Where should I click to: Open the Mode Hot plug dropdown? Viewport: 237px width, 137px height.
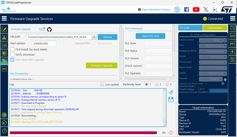pos(213,57)
